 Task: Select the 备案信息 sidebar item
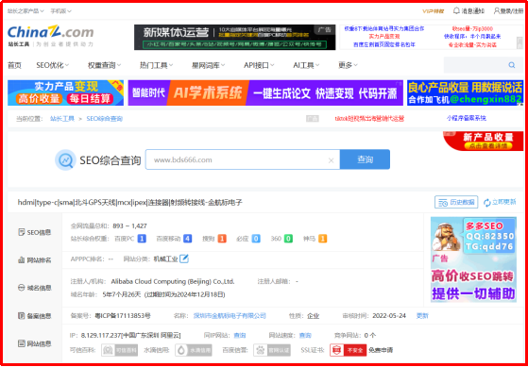click(x=35, y=316)
